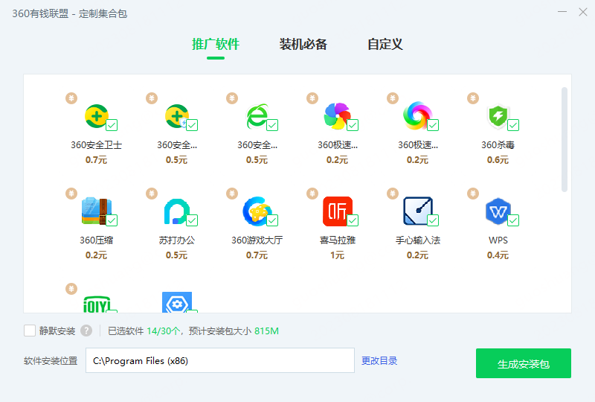Click the yuan coin badge above iQIYI
This screenshot has height=402, width=595.
tap(71, 289)
